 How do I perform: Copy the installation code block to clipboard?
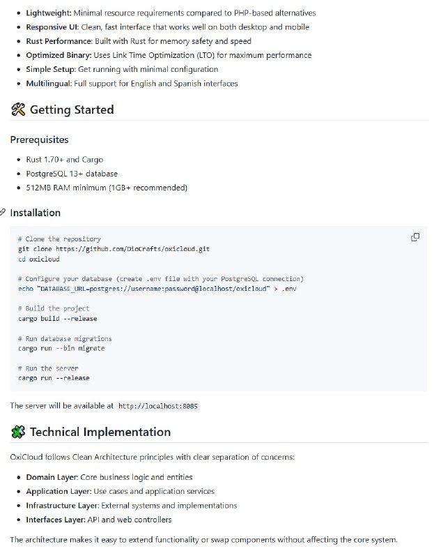415,237
